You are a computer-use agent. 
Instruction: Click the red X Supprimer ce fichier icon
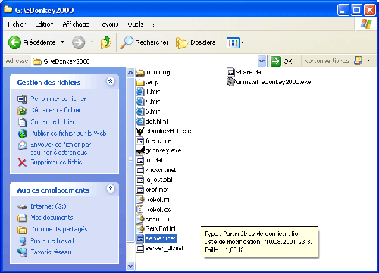22,162
